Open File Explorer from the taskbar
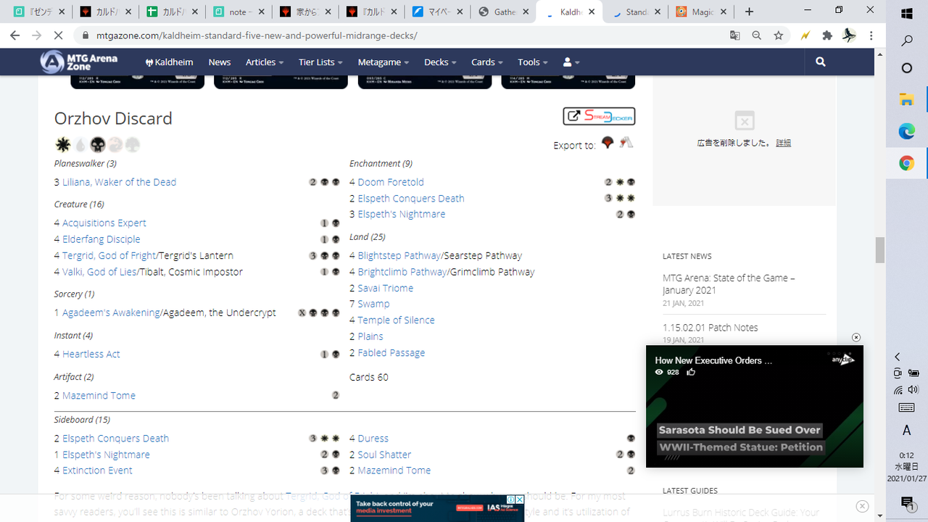This screenshot has height=522, width=928. [x=907, y=99]
